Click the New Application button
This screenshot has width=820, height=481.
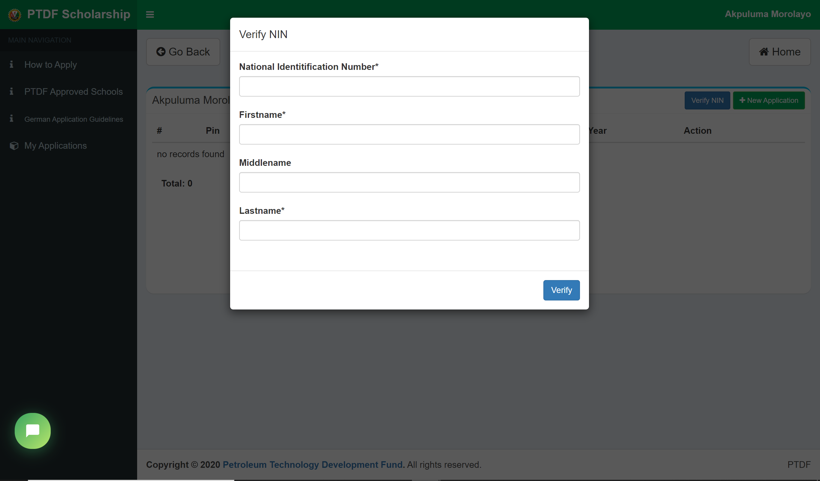click(x=769, y=100)
